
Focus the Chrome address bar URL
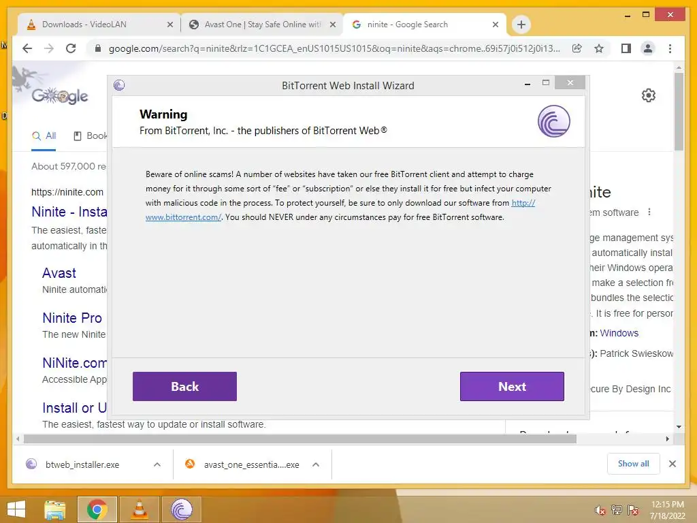coord(334,48)
